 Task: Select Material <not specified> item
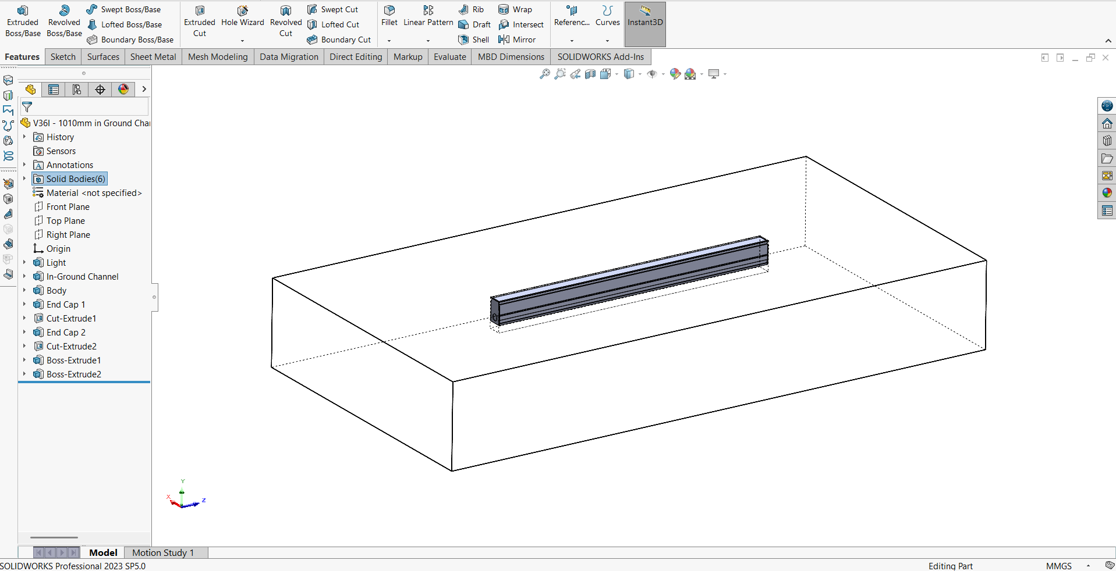[x=87, y=192]
